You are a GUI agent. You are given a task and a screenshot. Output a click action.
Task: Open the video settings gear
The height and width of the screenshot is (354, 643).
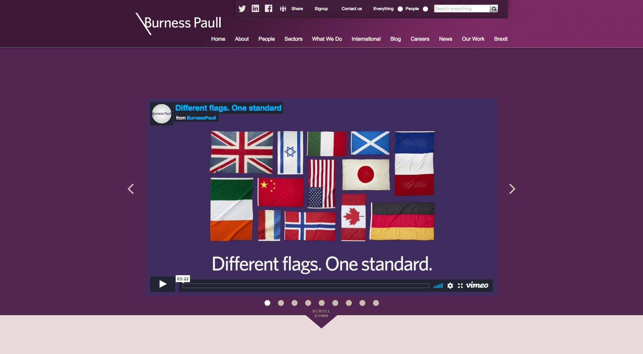point(450,286)
